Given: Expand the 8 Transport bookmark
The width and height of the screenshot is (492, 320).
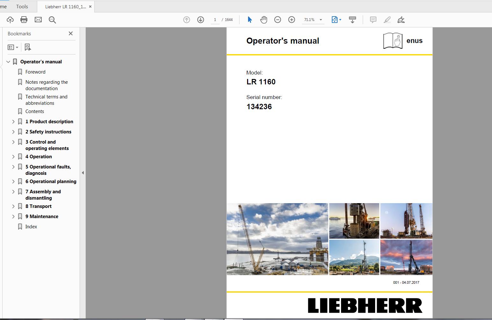Looking at the screenshot, I should 13,206.
